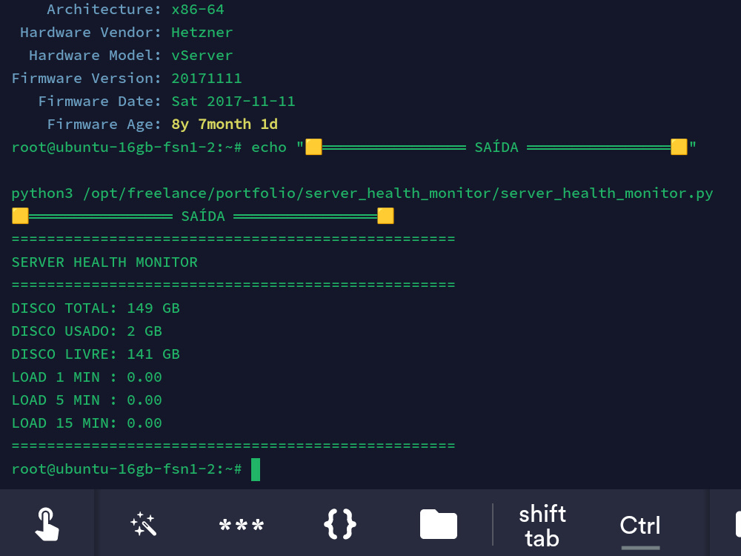Select the line 'LOAD 15 MIN: 0.00'
This screenshot has width=741, height=556.
pos(87,423)
